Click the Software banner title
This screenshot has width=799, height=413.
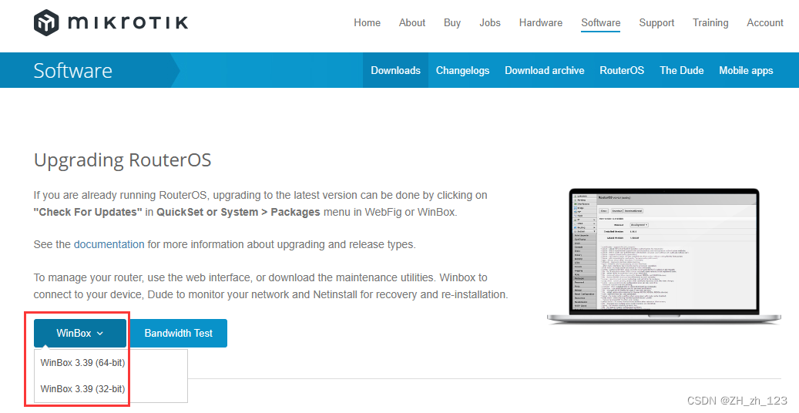click(73, 70)
